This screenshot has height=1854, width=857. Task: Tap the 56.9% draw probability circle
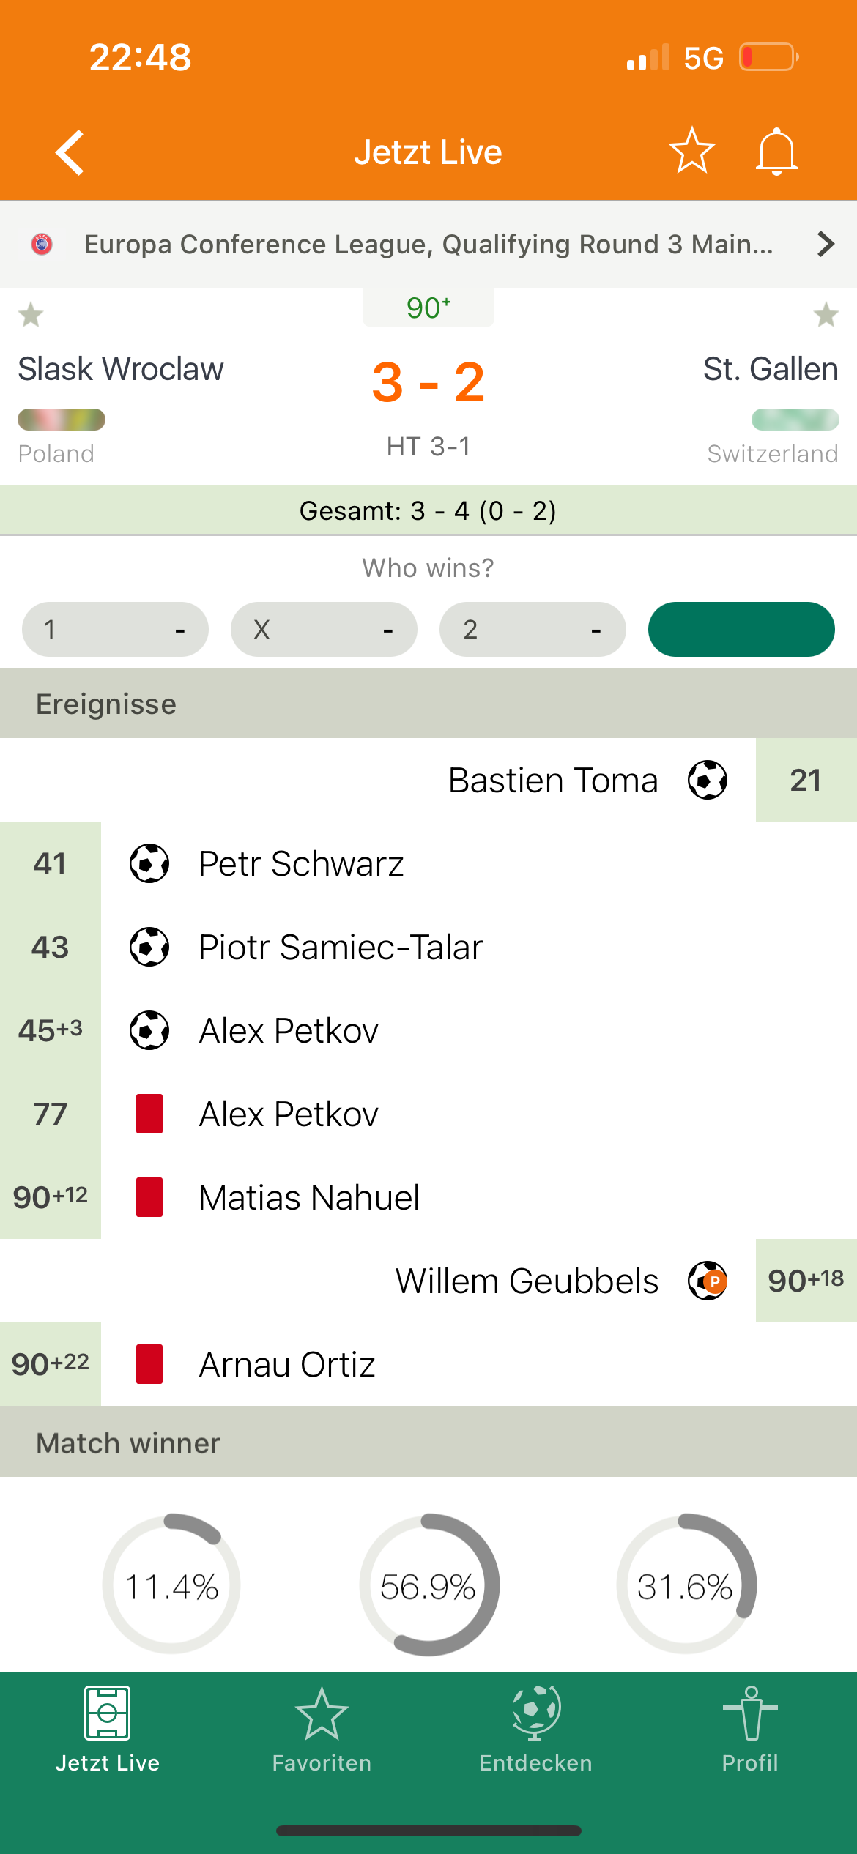pyautogui.click(x=428, y=1586)
